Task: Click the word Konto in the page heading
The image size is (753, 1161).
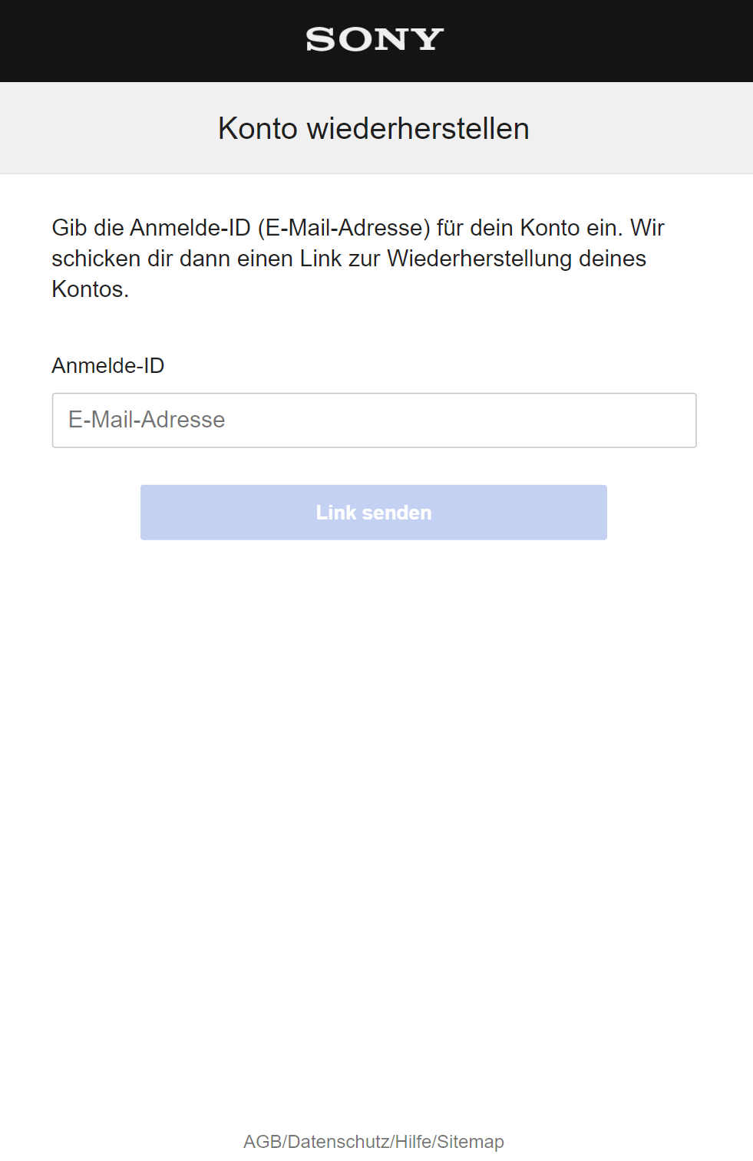Action: coord(258,129)
